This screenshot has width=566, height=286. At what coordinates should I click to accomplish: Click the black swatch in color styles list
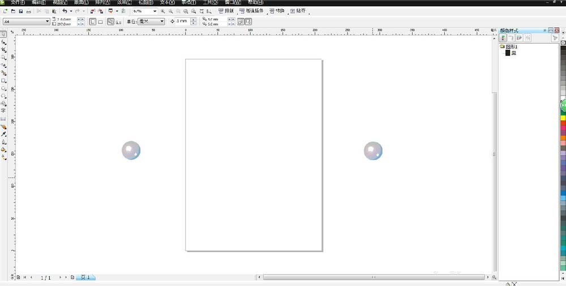pyautogui.click(x=508, y=53)
